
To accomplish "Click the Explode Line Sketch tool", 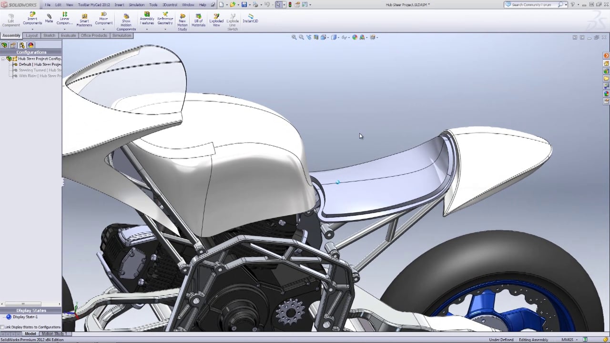I will [233, 22].
